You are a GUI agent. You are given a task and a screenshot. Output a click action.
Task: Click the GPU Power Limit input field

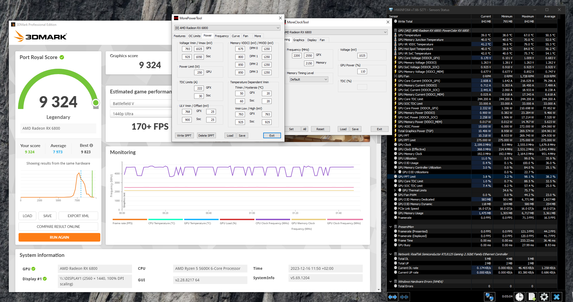[x=199, y=72]
